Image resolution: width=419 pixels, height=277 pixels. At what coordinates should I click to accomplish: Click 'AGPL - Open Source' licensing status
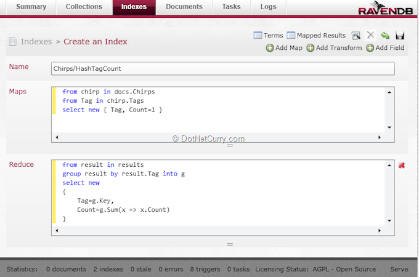click(344, 269)
